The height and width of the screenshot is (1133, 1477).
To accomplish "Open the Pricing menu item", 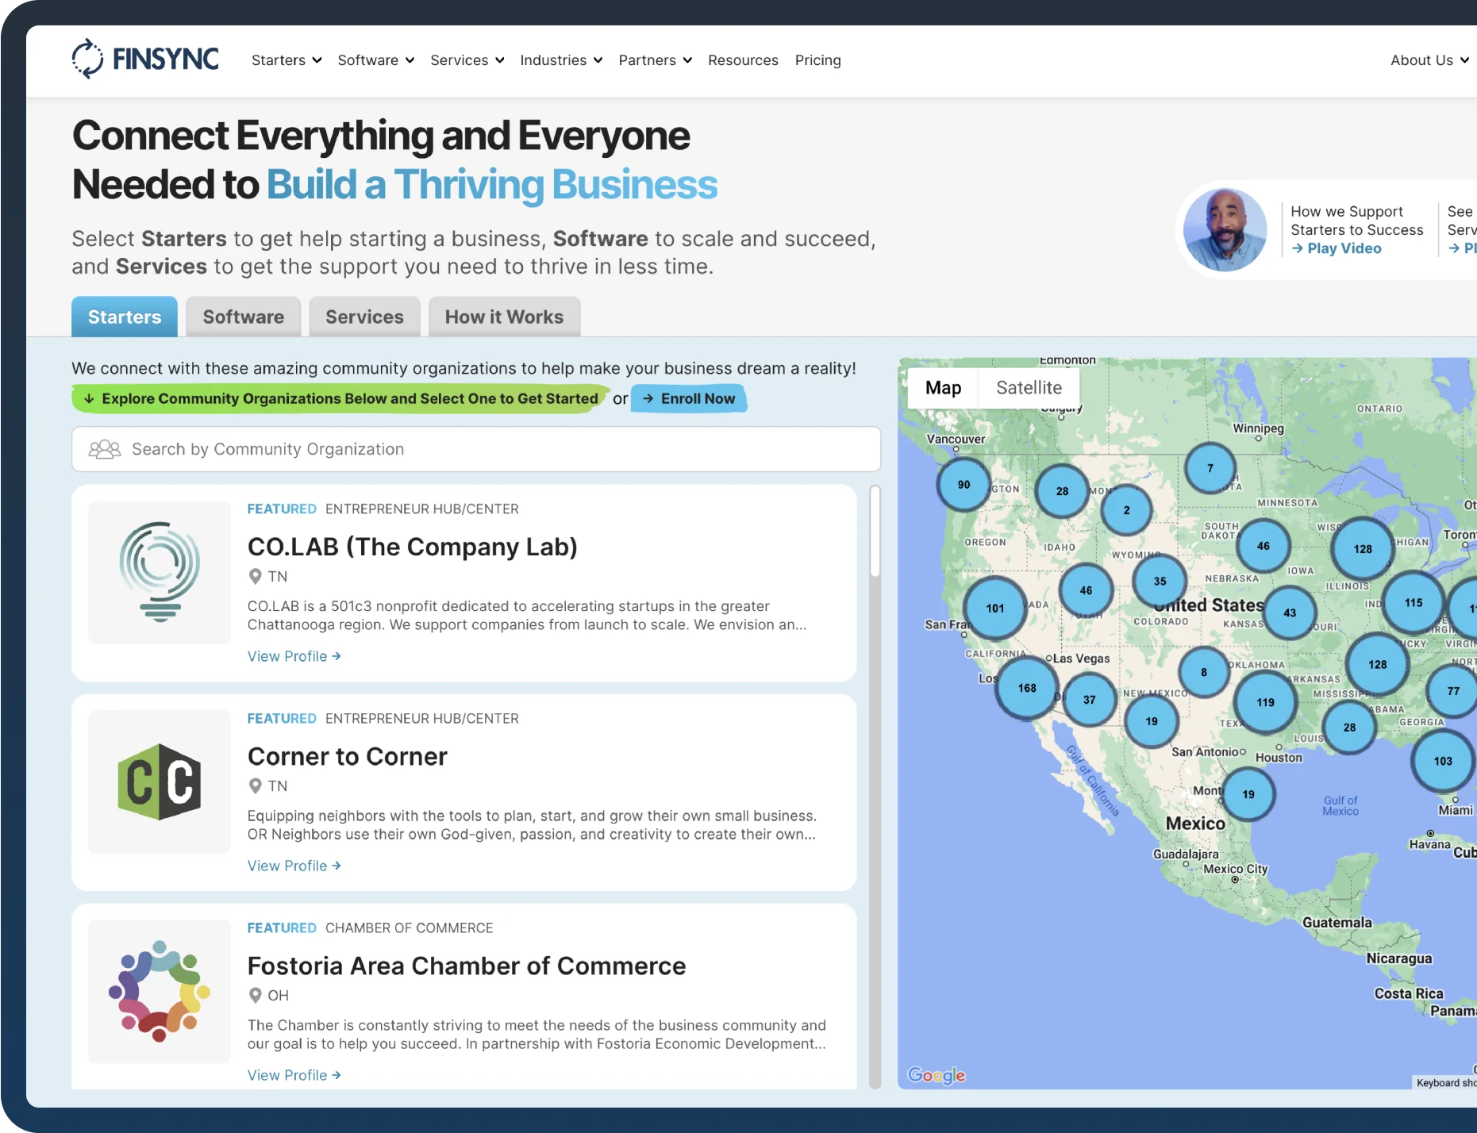I will (x=817, y=60).
